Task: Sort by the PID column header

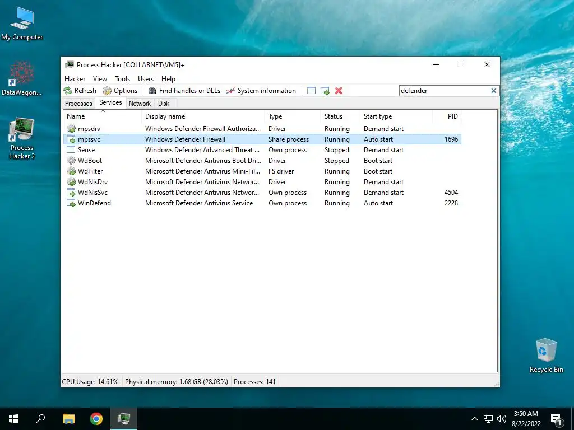Action: [447, 116]
